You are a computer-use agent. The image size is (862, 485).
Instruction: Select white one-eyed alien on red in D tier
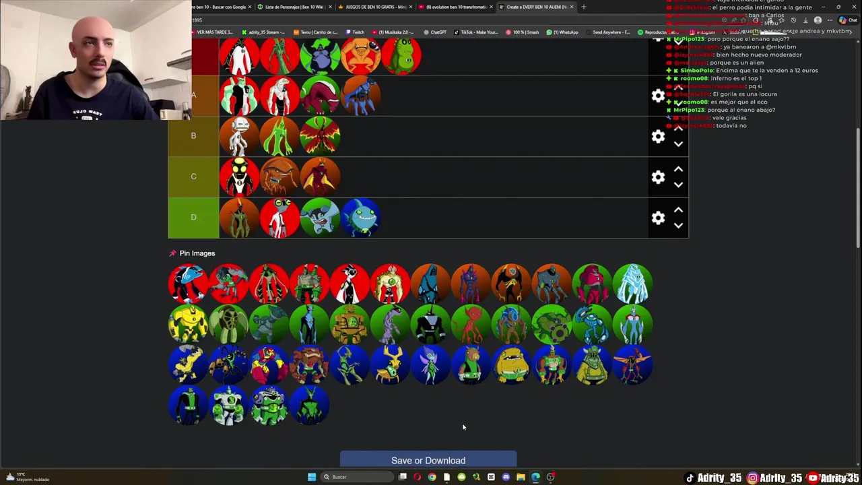click(280, 218)
